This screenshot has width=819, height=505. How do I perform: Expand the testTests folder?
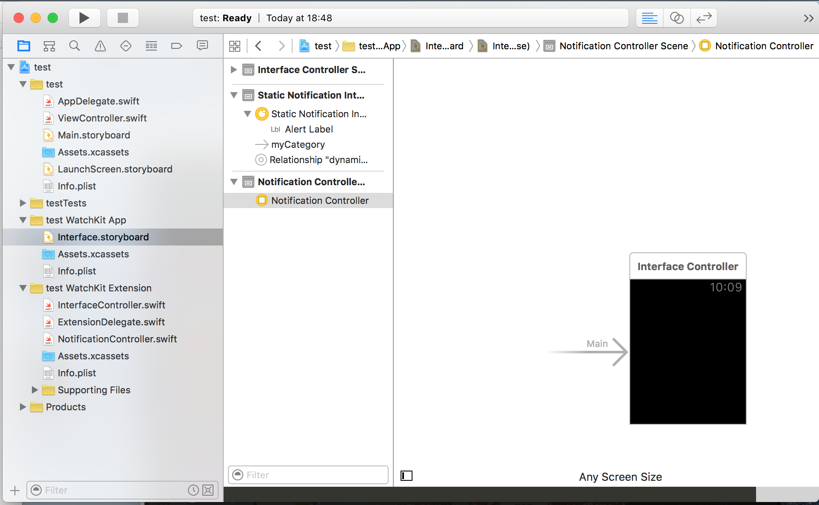point(23,203)
